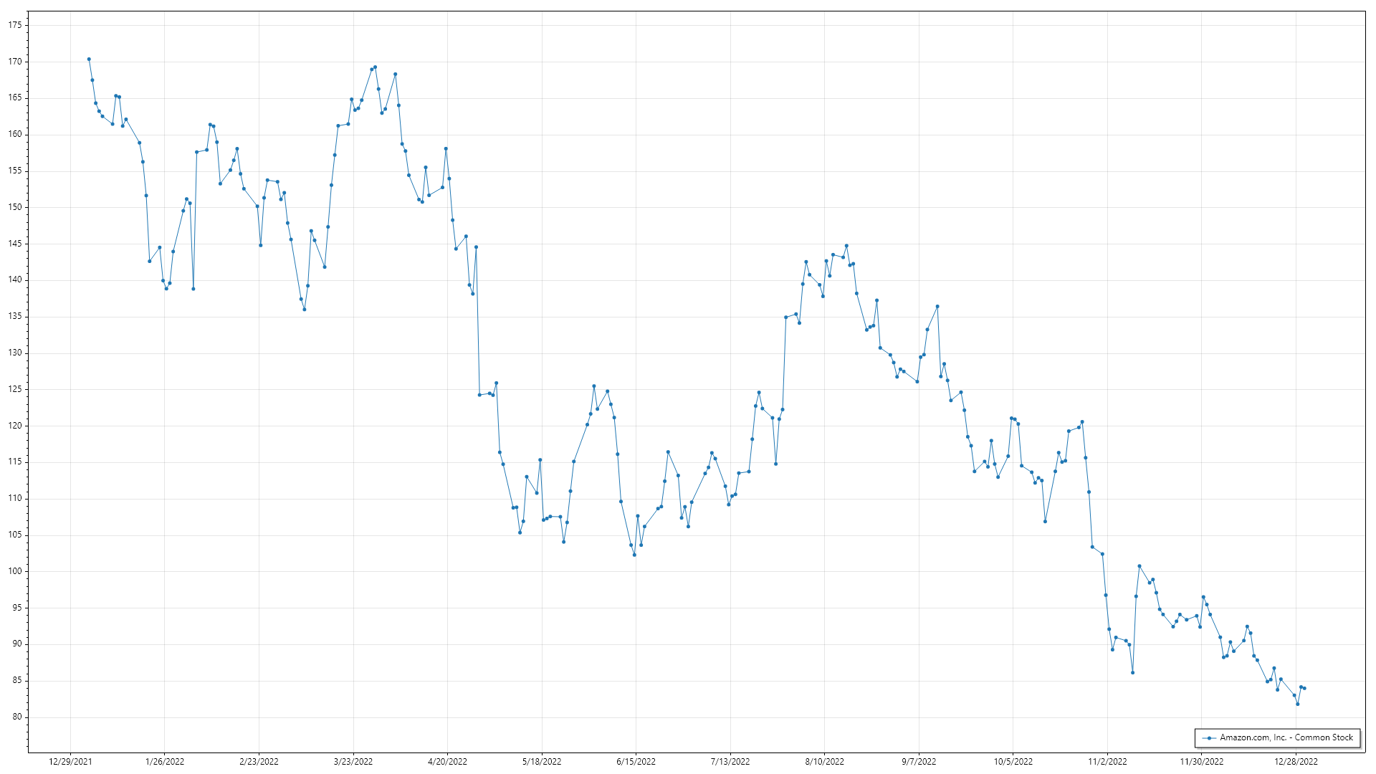This screenshot has height=774, width=1376.
Task: Select the 125 y-axis value label
Action: click(x=15, y=389)
